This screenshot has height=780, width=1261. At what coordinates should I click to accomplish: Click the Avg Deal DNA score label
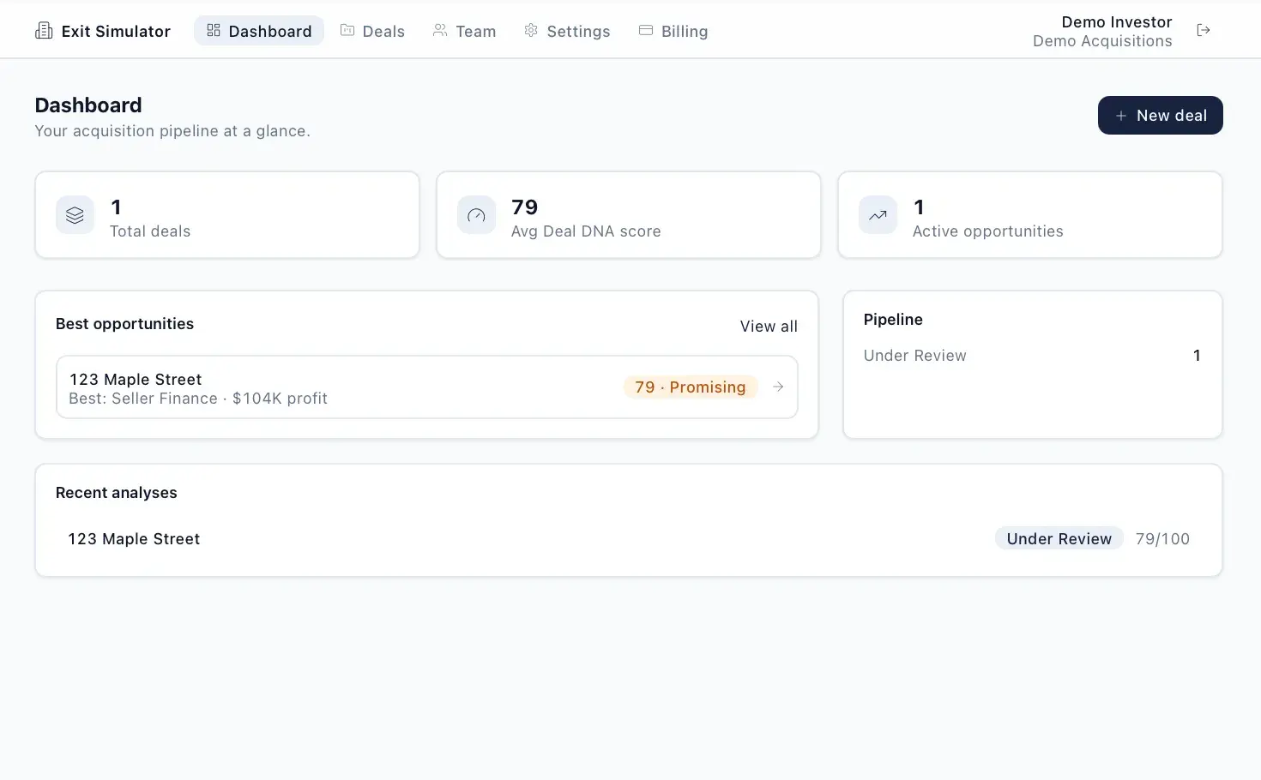tap(586, 231)
